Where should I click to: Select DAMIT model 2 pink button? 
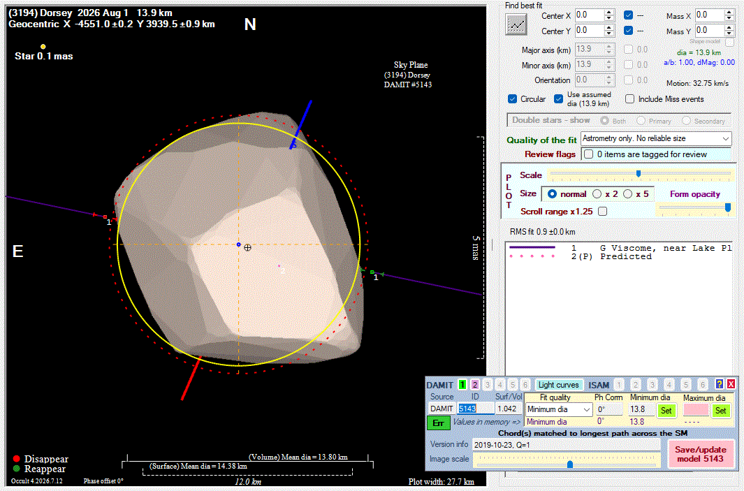pos(474,385)
